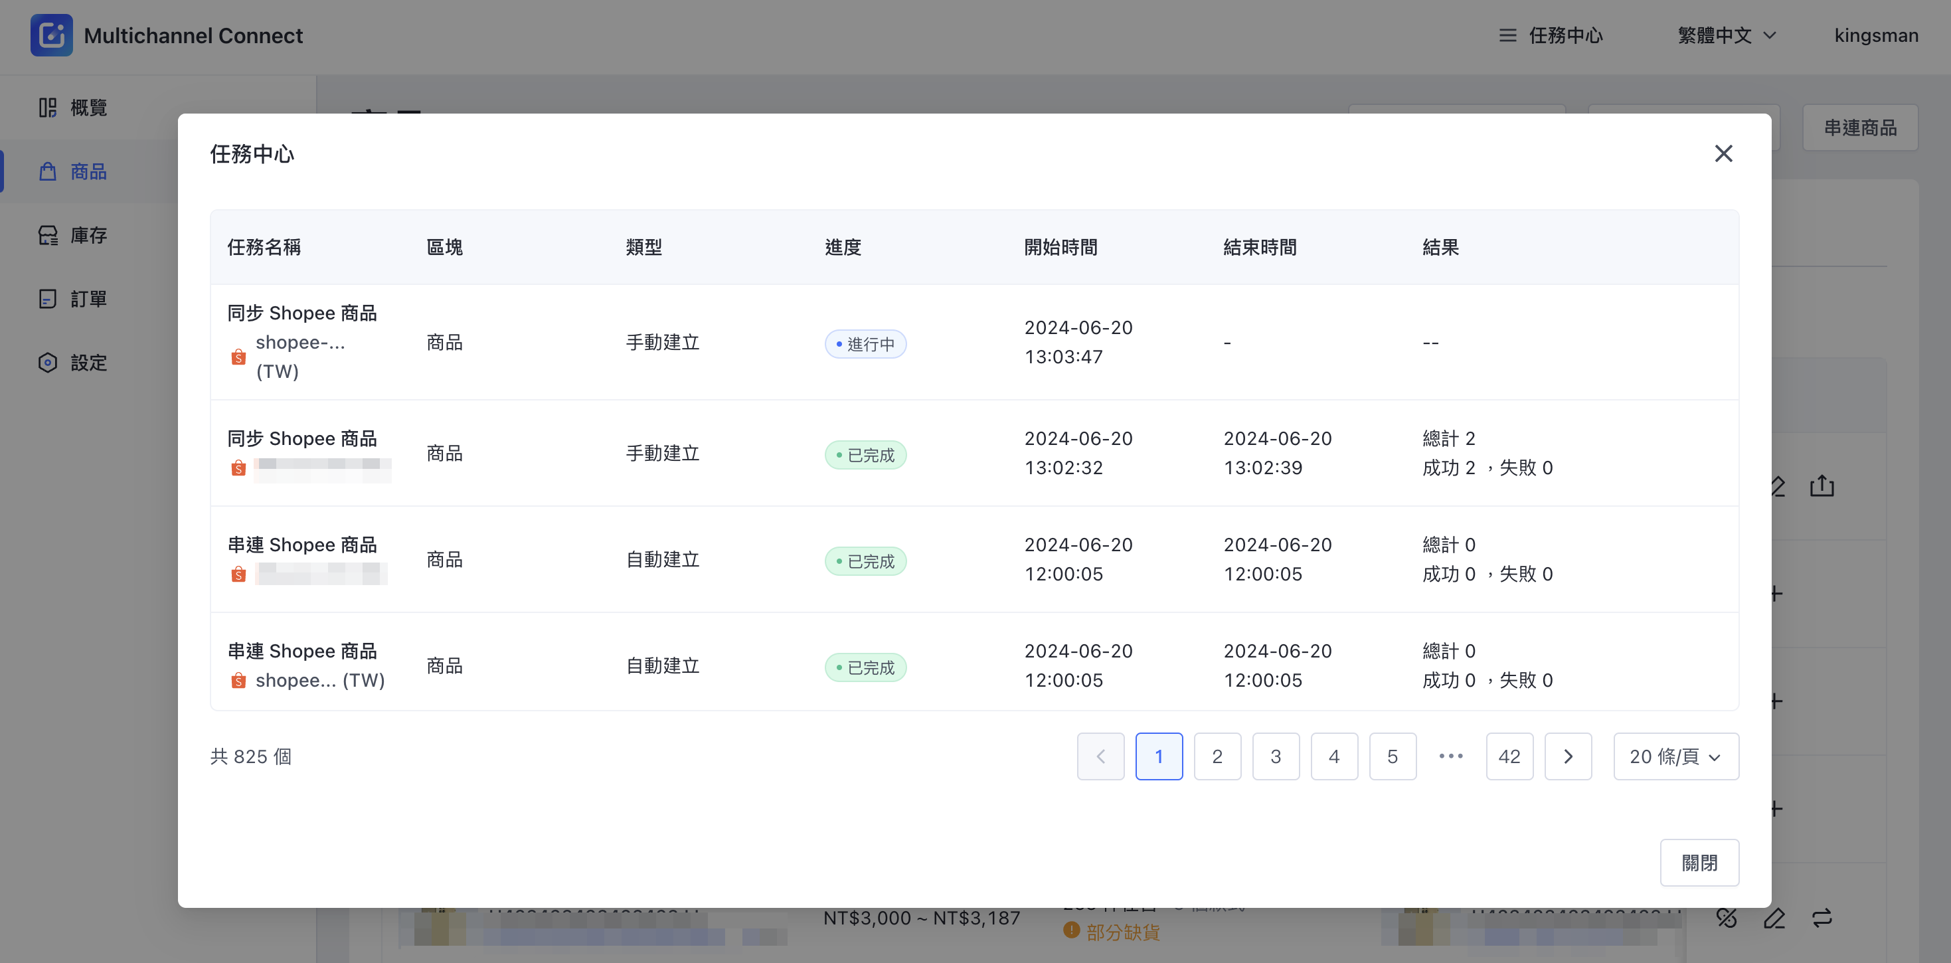
Task: Click Shopee icon in 13:02:32 task row
Action: pos(238,468)
